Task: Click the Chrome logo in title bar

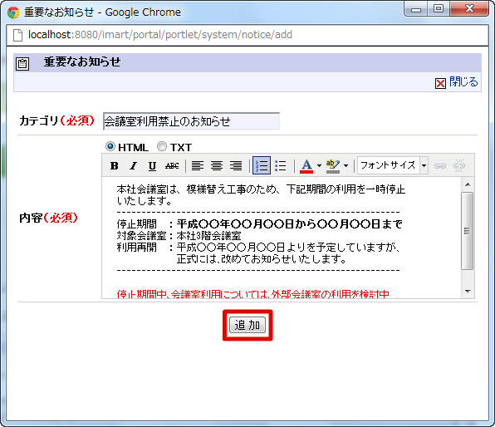Action: pyautogui.click(x=13, y=12)
